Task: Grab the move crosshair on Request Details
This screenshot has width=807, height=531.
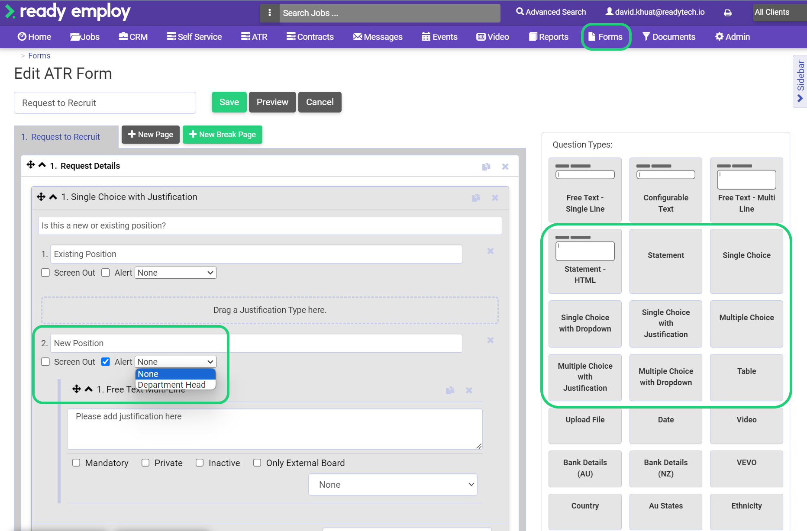Action: tap(30, 165)
